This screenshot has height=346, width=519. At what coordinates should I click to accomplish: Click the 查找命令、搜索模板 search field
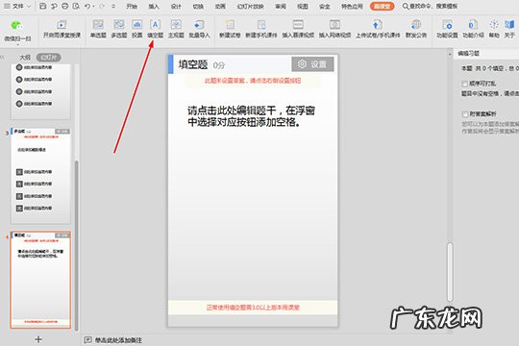(433, 7)
